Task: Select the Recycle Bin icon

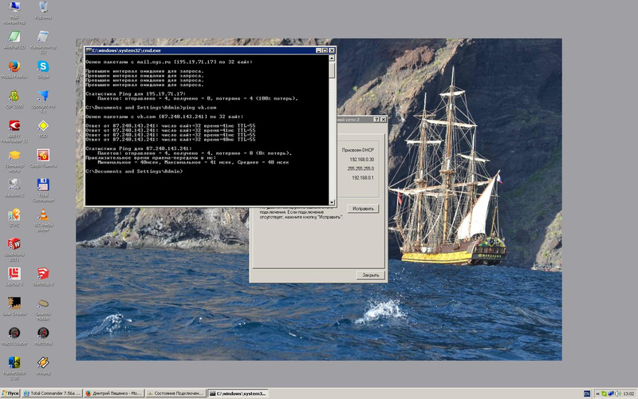Action: (x=43, y=8)
